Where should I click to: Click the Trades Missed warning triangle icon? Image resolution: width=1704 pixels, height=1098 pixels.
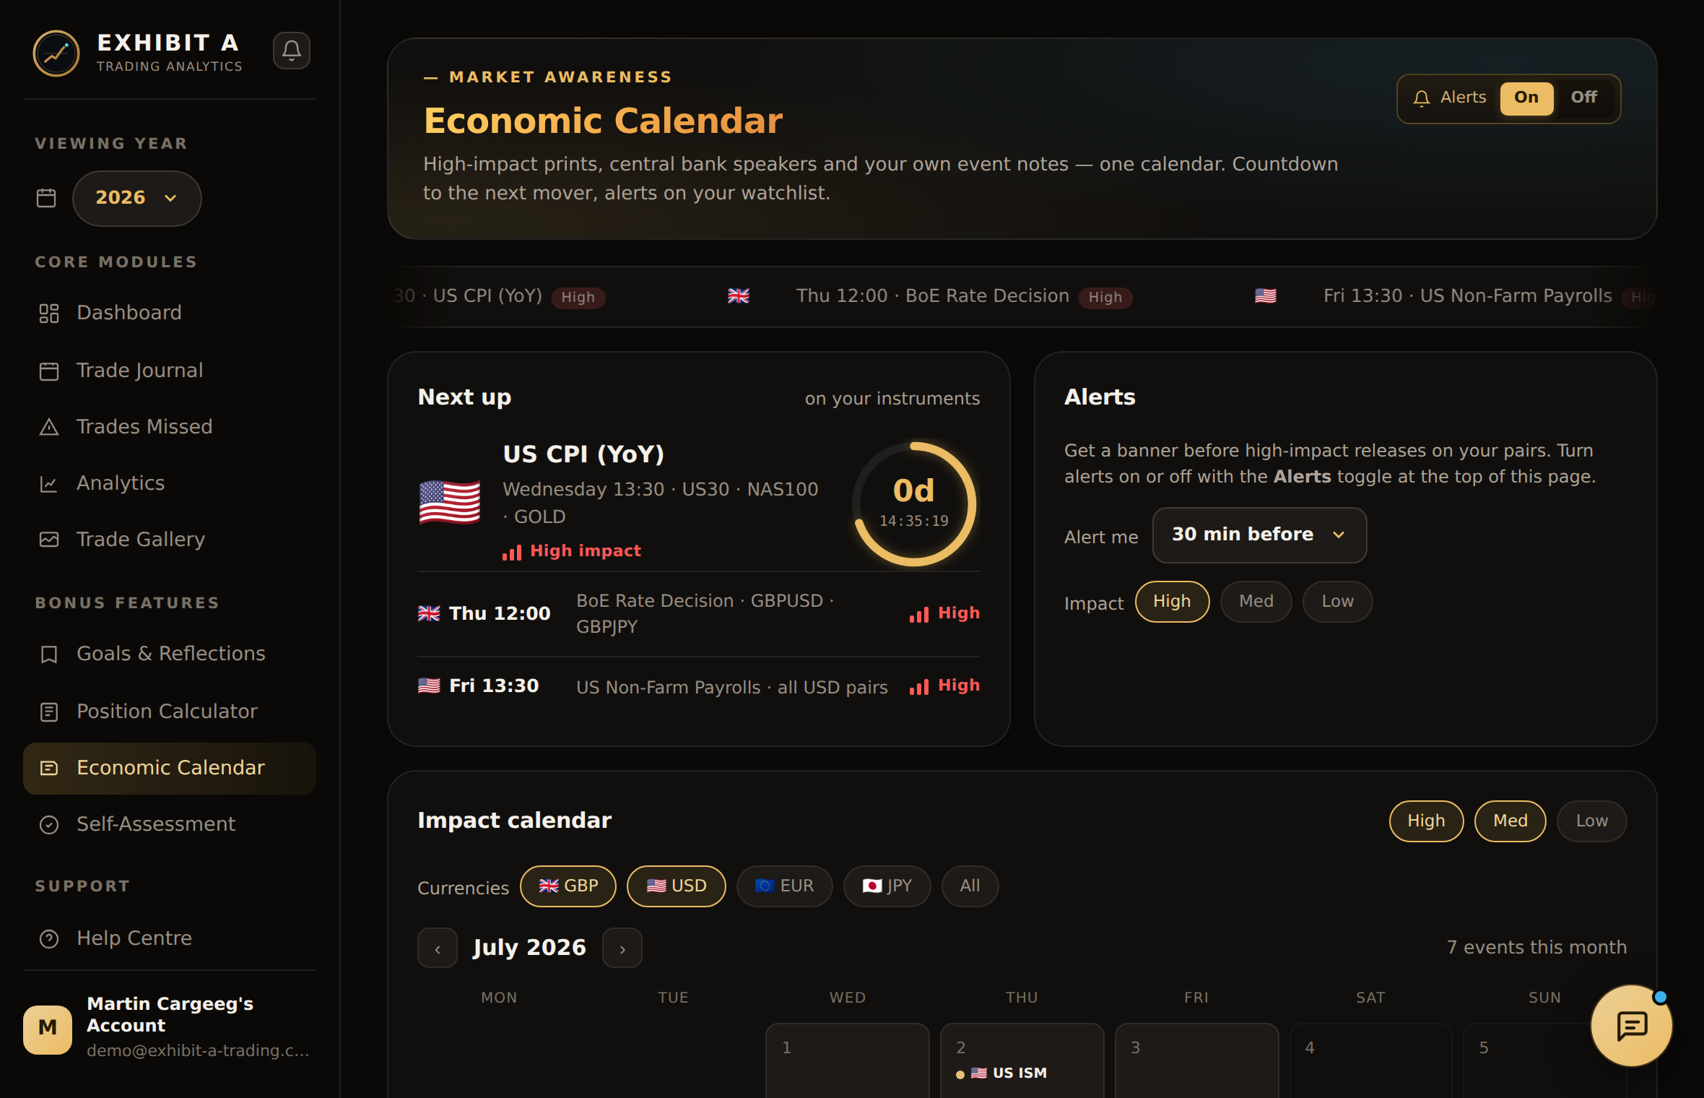coord(49,427)
